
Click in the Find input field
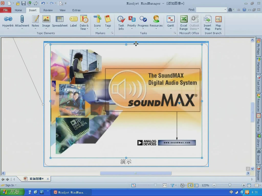(x=210, y=10)
